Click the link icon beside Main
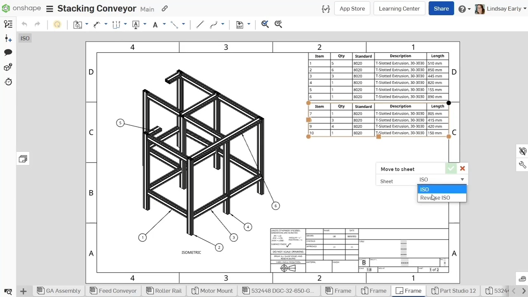The height and width of the screenshot is (297, 528). (x=165, y=9)
